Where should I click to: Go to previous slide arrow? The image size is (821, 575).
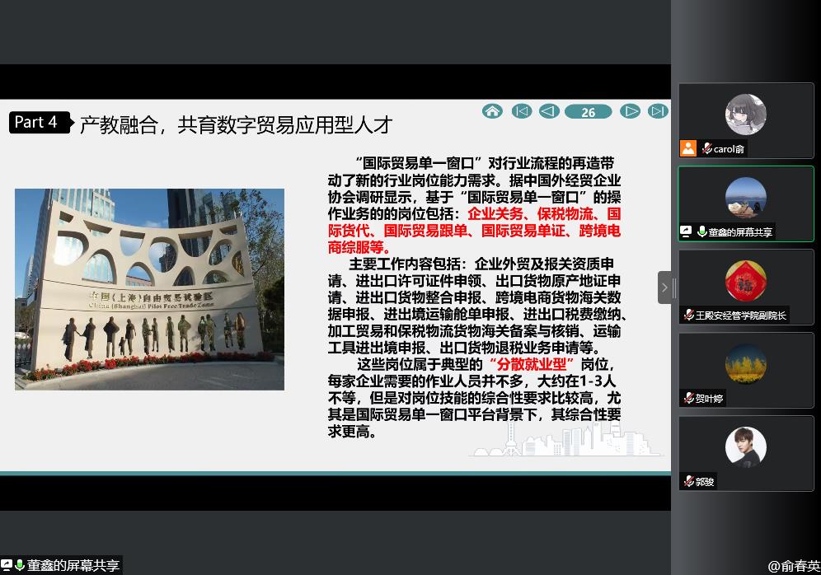pyautogui.click(x=548, y=111)
